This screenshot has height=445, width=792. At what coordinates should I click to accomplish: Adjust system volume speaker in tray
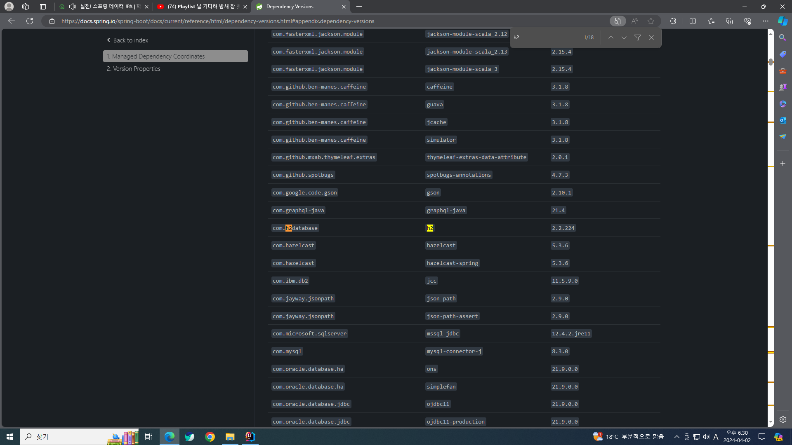coord(706,437)
